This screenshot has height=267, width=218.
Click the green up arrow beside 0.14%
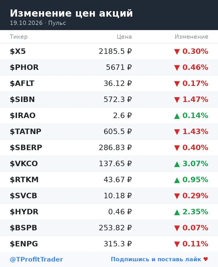[x=177, y=116]
